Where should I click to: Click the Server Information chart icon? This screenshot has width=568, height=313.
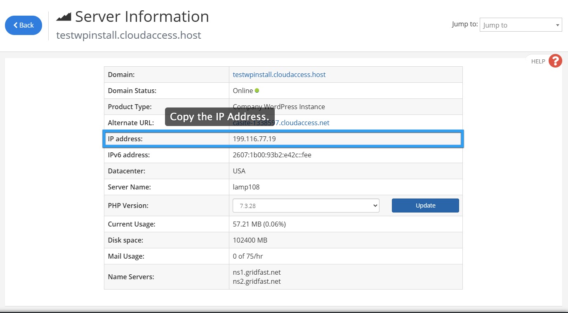[64, 16]
